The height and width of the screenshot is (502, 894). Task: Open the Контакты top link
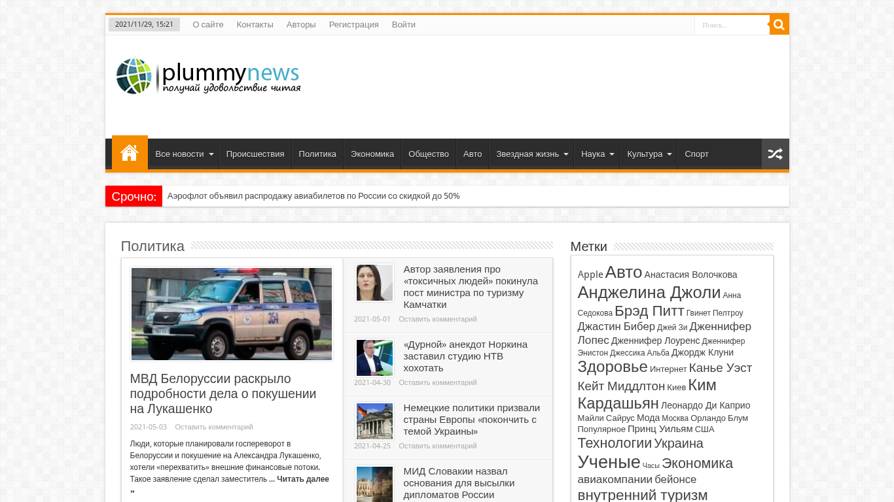pos(255,25)
